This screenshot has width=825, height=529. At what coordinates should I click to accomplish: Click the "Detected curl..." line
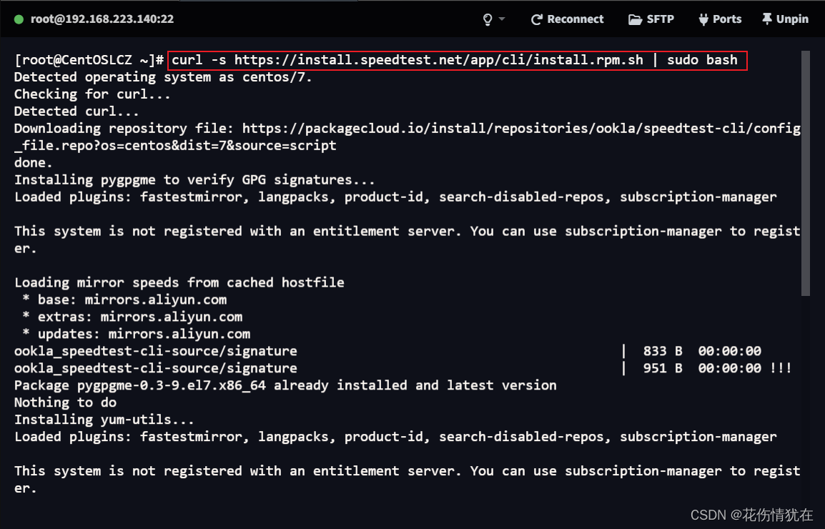click(x=76, y=112)
